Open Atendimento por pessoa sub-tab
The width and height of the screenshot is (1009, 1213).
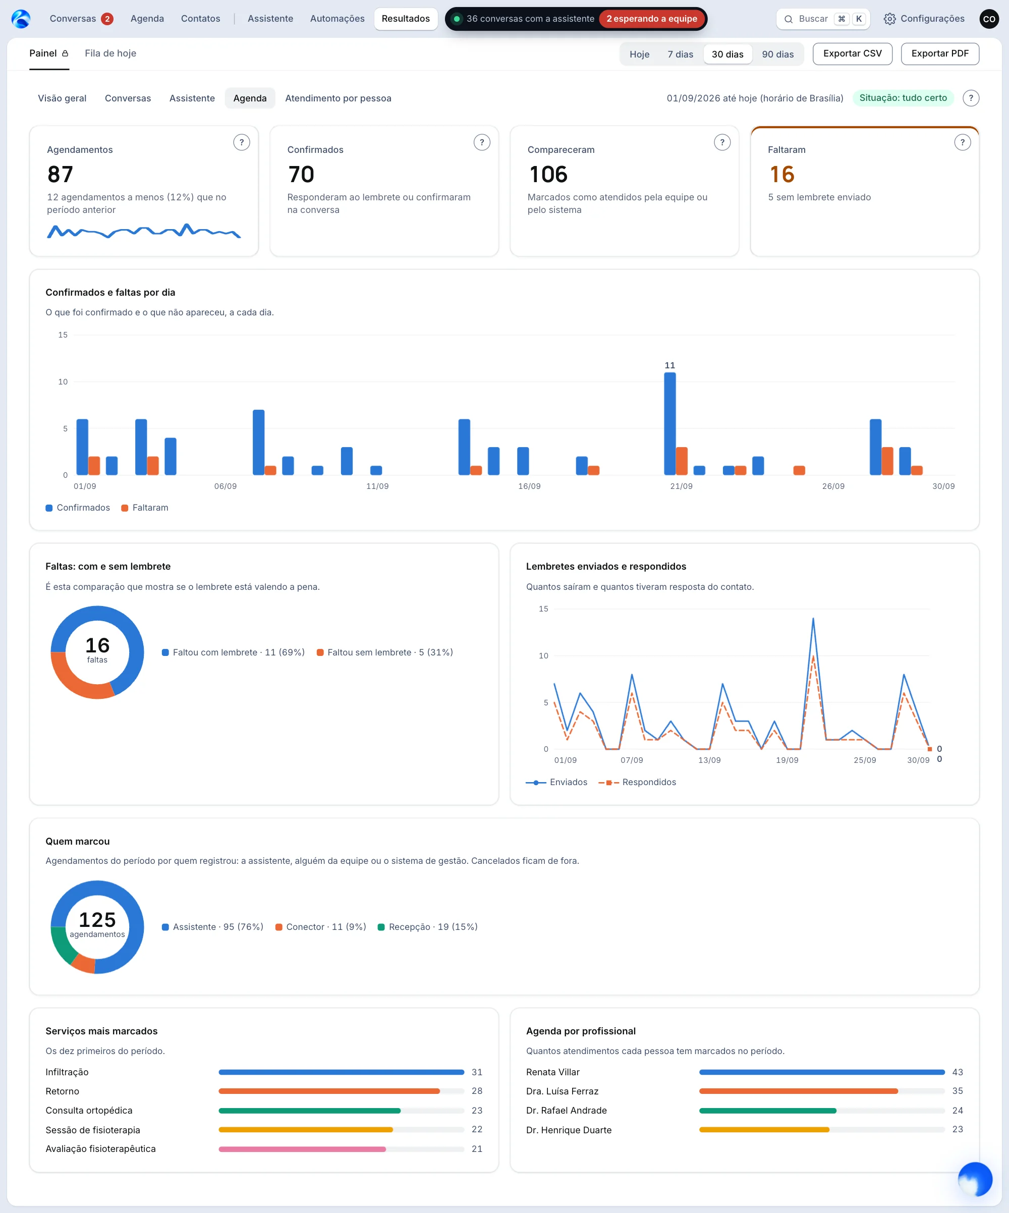339,98
